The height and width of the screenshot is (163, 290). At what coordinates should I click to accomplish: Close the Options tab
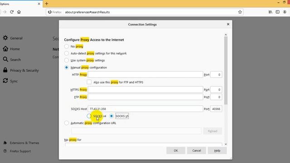coord(39,4)
